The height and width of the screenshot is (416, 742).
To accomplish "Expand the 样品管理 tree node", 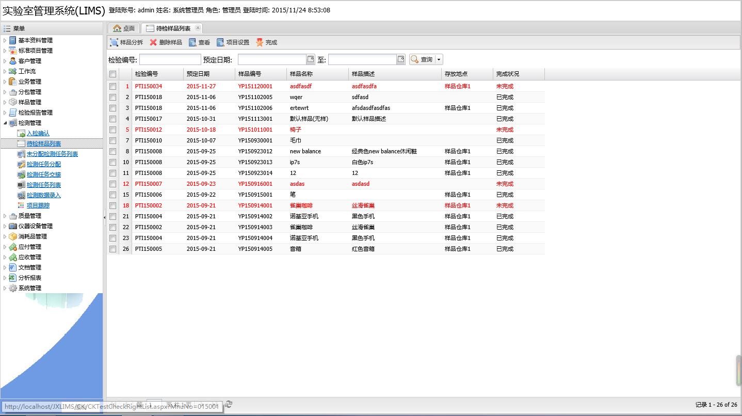I will tap(5, 102).
